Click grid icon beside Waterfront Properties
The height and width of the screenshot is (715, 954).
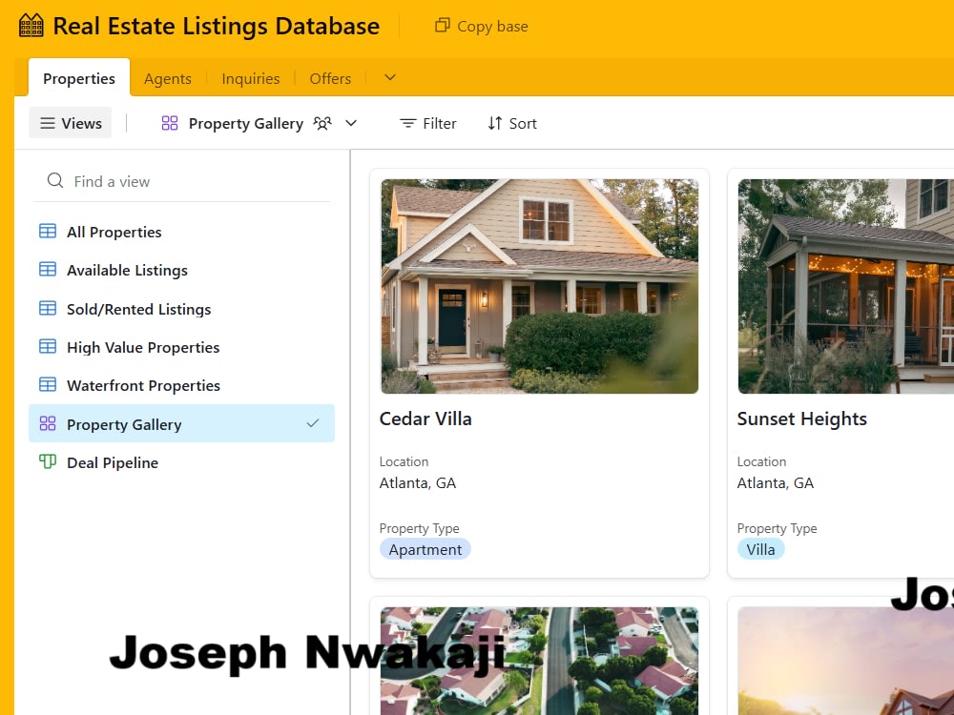(48, 385)
